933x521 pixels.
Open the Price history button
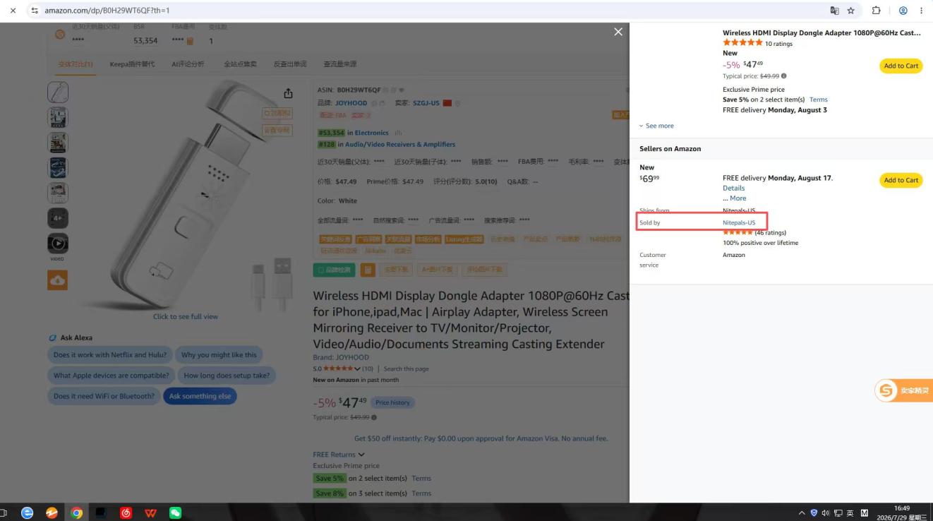[392, 402]
